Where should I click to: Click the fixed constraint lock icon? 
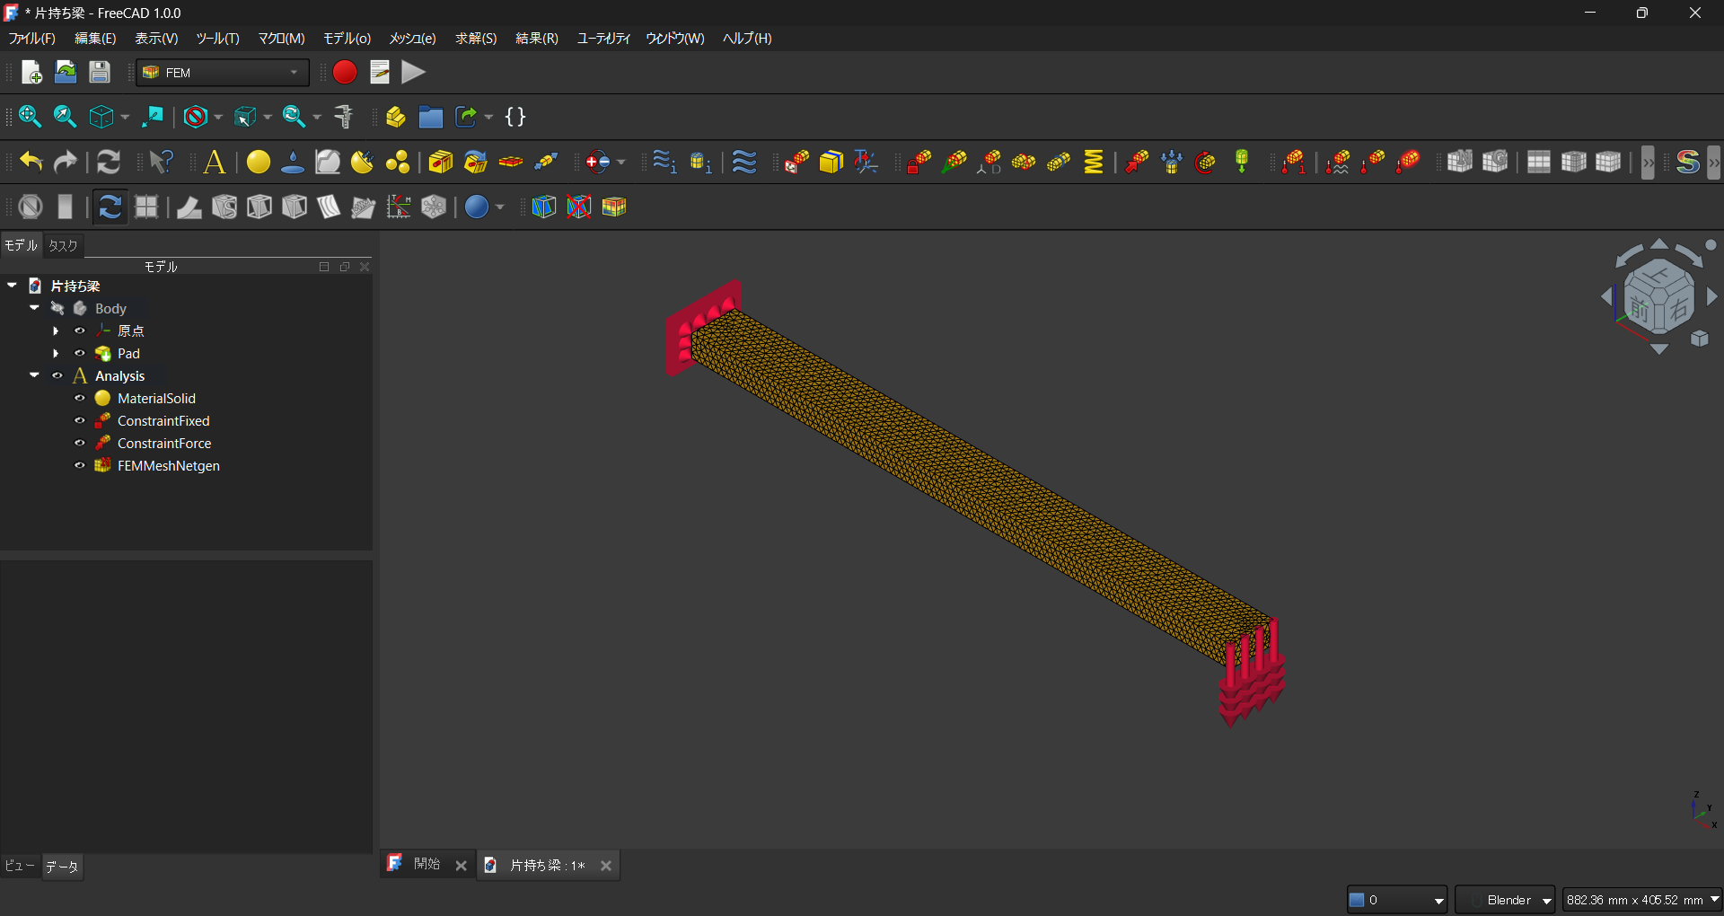coord(919,162)
